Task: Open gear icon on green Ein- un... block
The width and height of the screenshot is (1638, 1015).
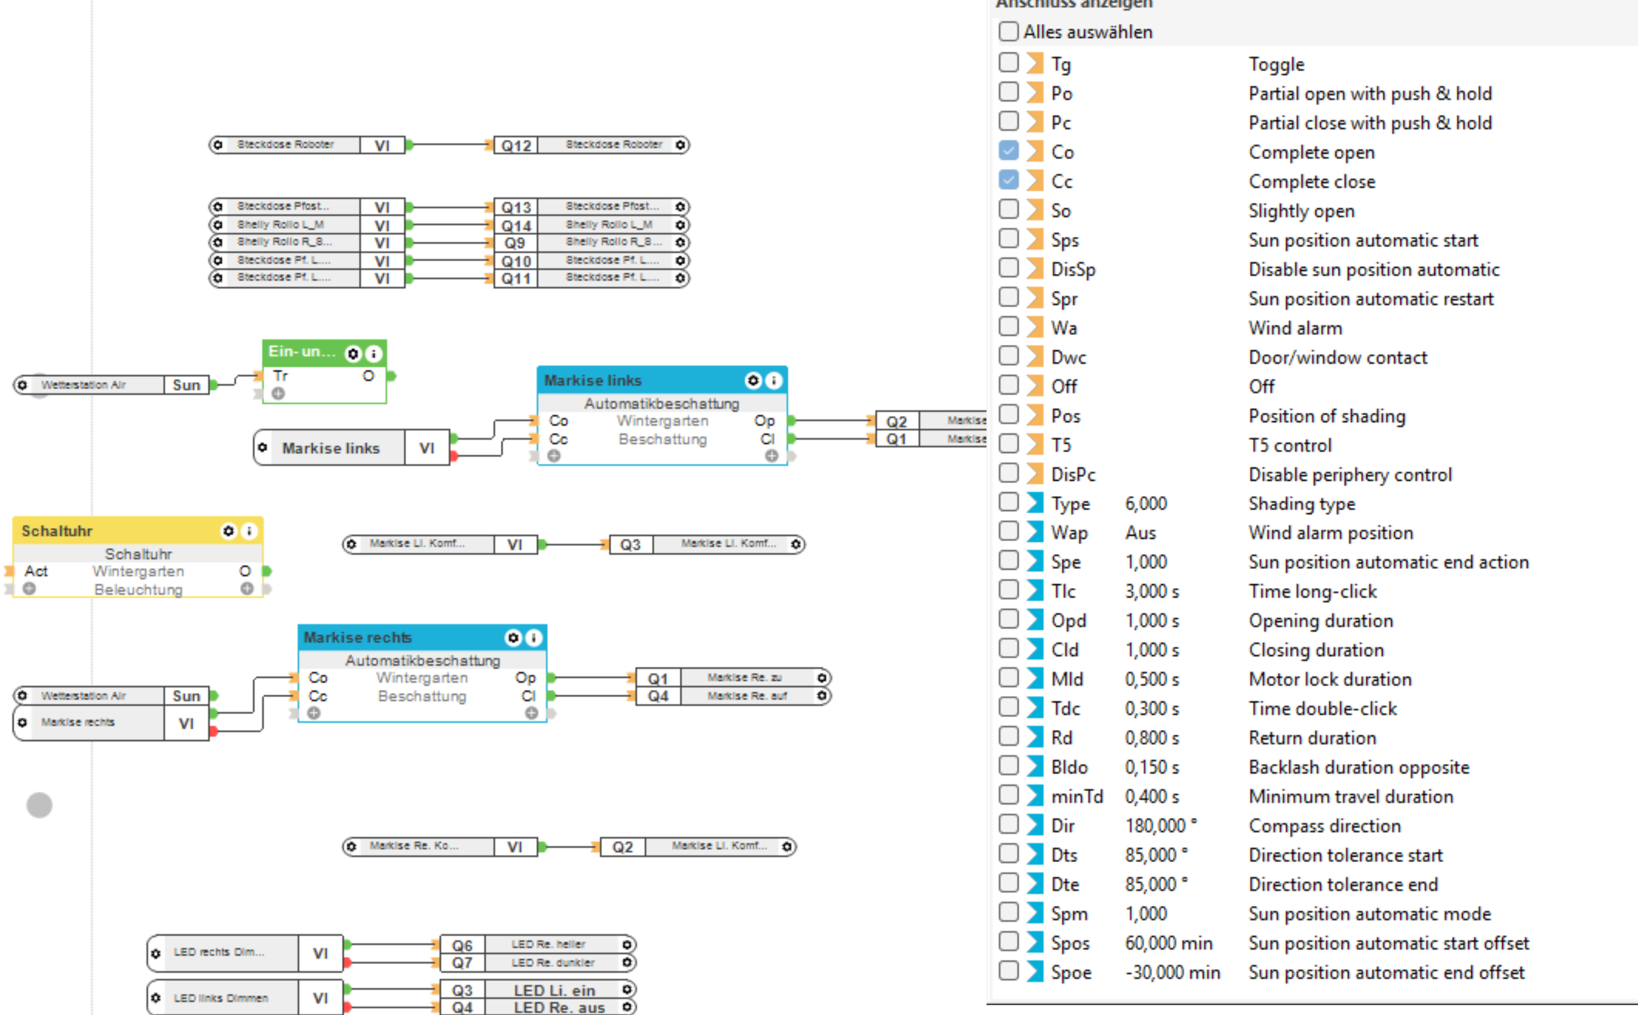Action: click(353, 353)
